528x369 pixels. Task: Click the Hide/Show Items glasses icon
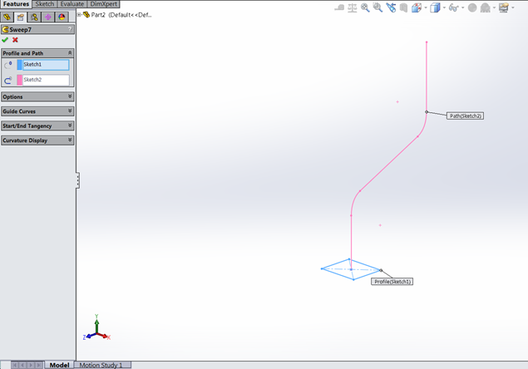[x=454, y=7]
